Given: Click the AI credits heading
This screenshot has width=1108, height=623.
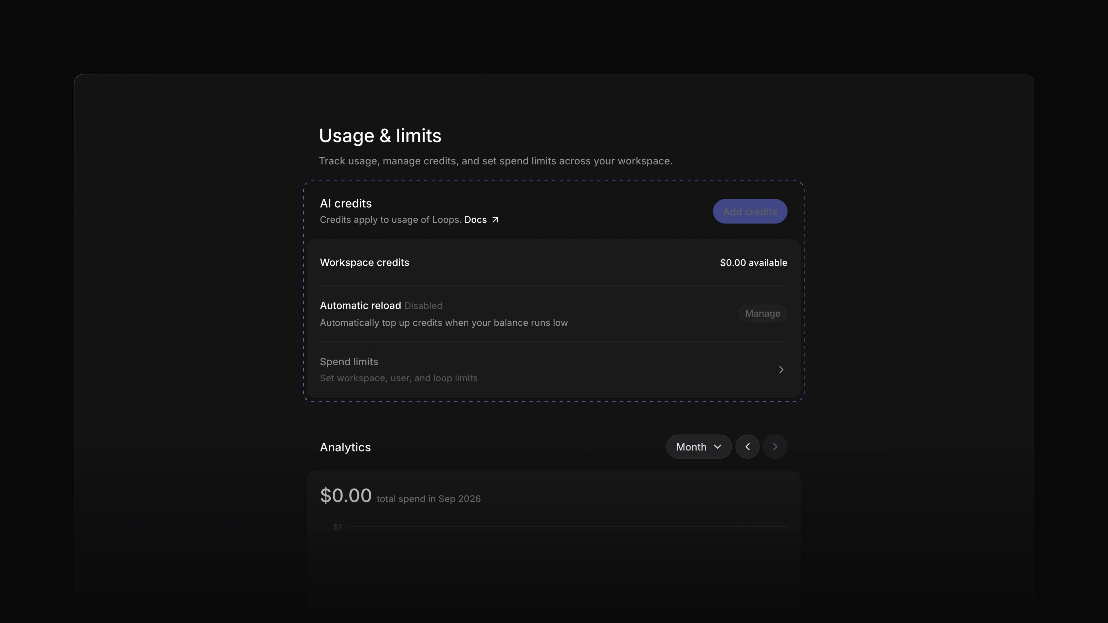Looking at the screenshot, I should 346,203.
